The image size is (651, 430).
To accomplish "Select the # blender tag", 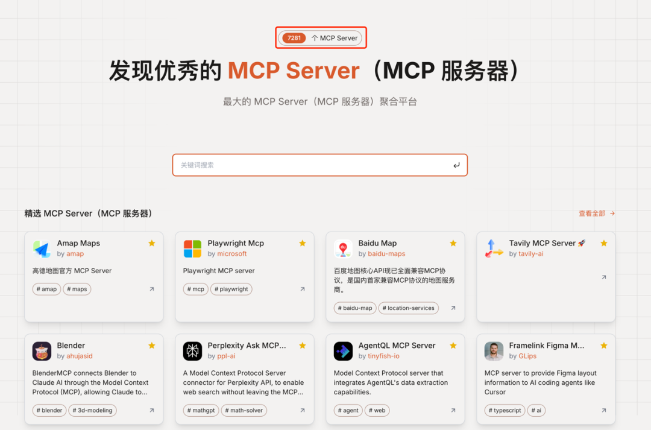I will (x=49, y=411).
